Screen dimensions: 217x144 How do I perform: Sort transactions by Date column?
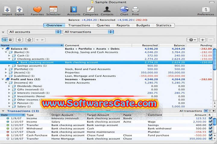coord(13,115)
